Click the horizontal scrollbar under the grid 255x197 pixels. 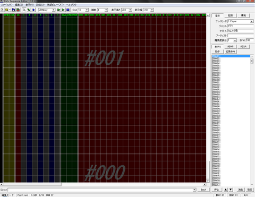point(103,184)
